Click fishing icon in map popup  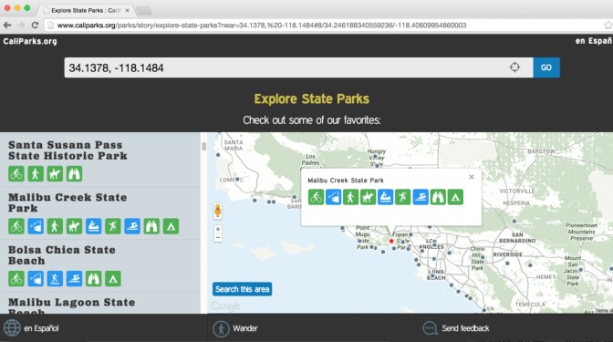[x=334, y=197]
